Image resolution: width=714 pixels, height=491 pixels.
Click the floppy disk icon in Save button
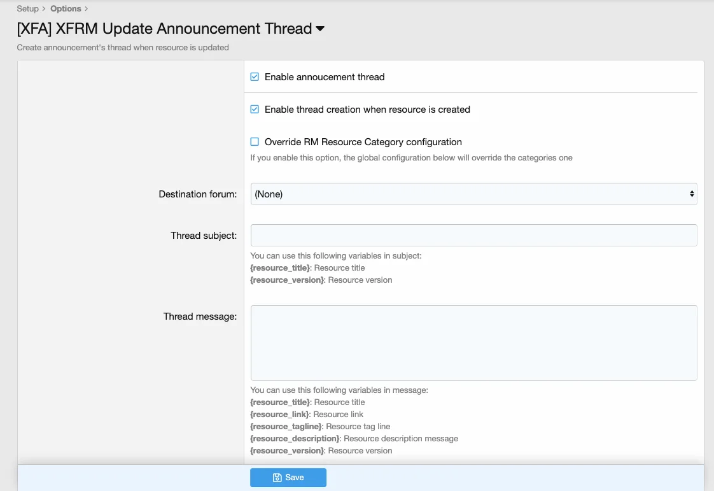277,478
